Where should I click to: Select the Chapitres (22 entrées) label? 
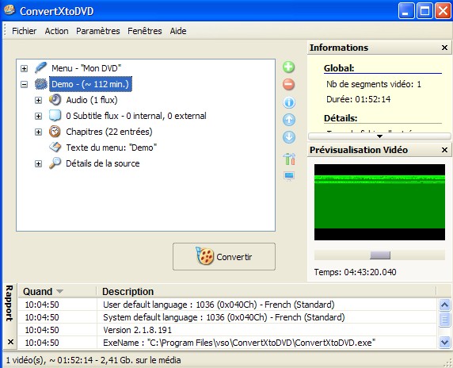(109, 132)
